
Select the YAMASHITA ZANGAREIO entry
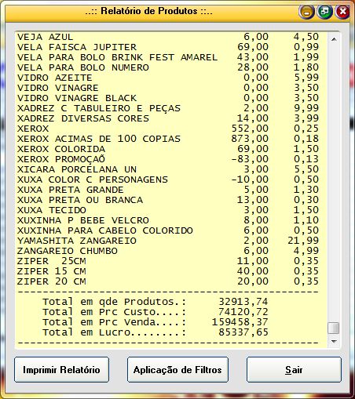coord(168,241)
